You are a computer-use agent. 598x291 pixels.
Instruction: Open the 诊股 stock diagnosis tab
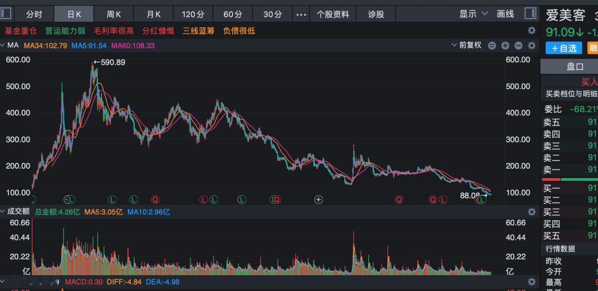pyautogui.click(x=376, y=14)
